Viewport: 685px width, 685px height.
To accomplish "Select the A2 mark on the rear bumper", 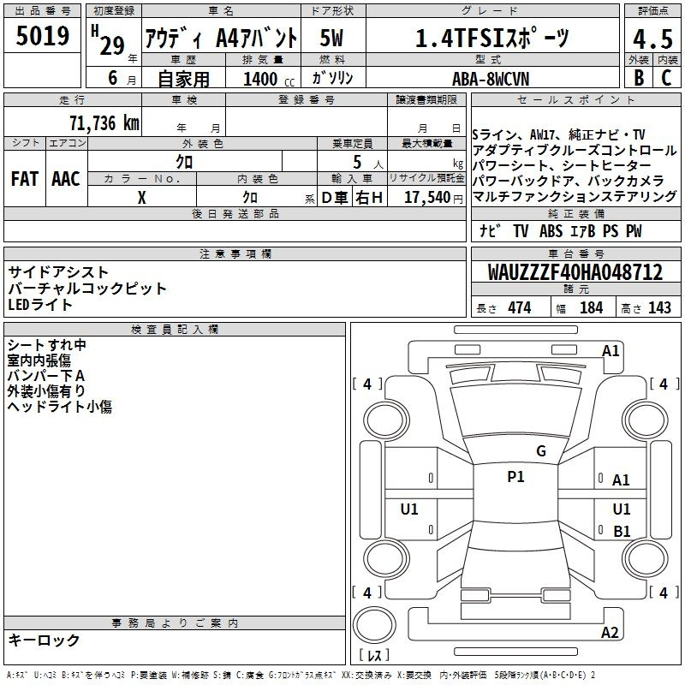I will tap(610, 633).
